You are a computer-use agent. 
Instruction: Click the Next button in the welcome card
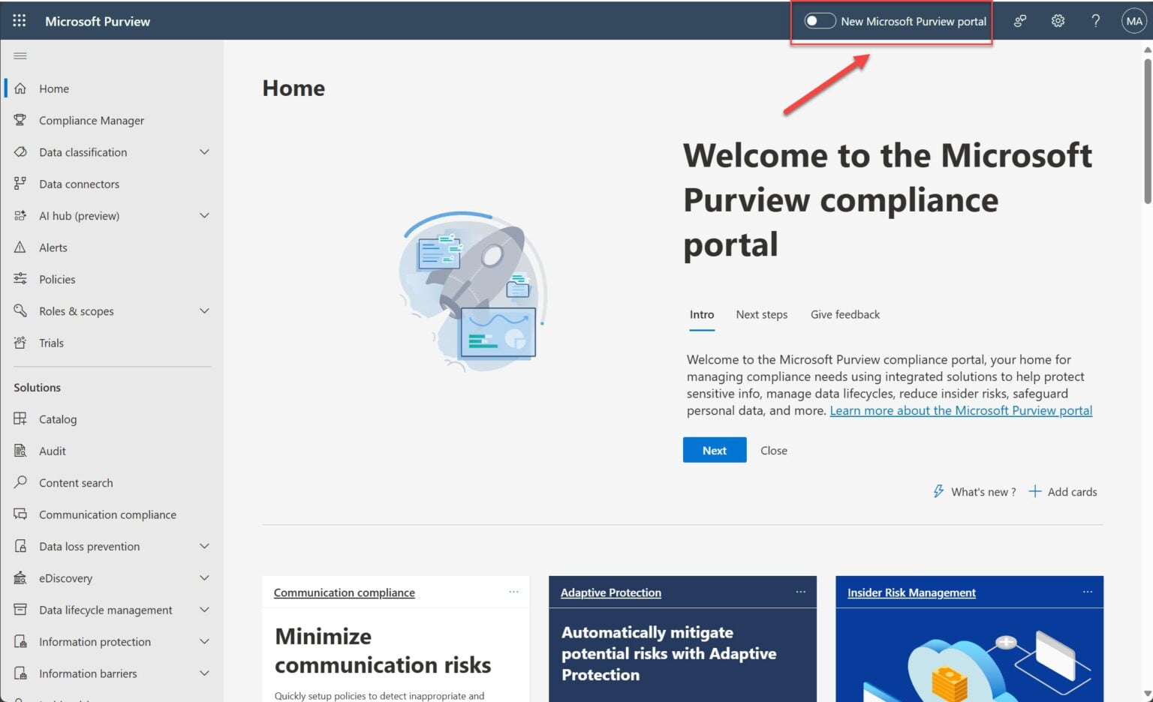click(x=714, y=449)
